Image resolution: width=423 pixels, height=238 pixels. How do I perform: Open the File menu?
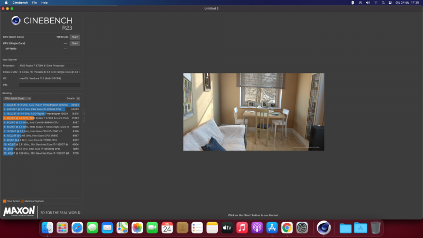[x=34, y=3]
